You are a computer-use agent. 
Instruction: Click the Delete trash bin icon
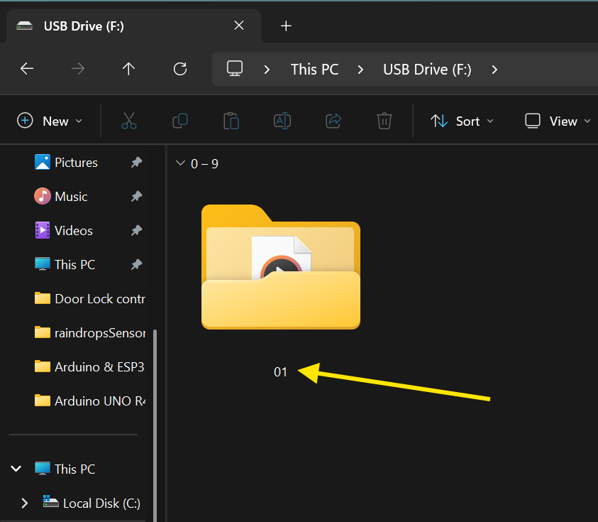click(384, 121)
